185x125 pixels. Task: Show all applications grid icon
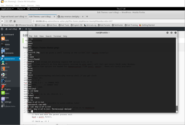pos(3,105)
